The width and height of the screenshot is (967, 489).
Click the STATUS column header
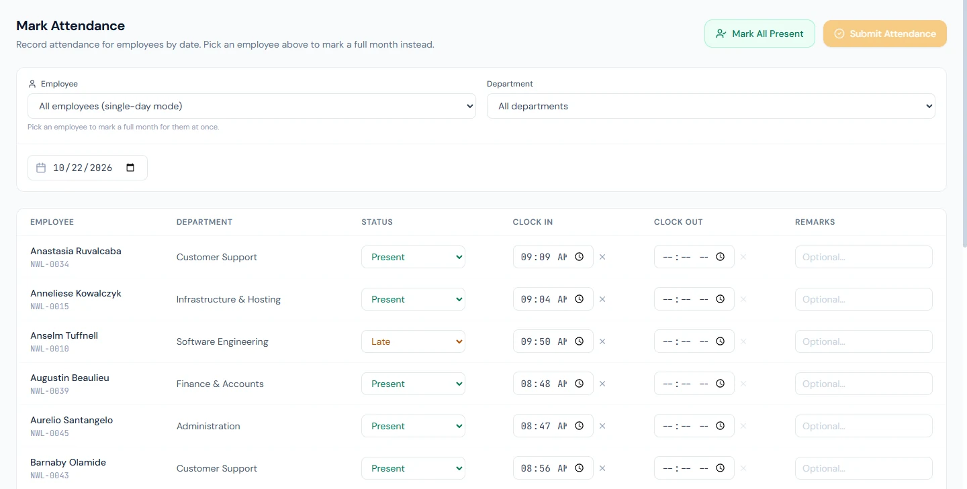point(377,222)
